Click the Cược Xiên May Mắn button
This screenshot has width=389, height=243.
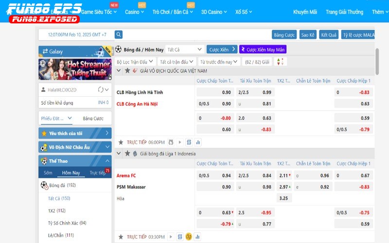tap(263, 50)
